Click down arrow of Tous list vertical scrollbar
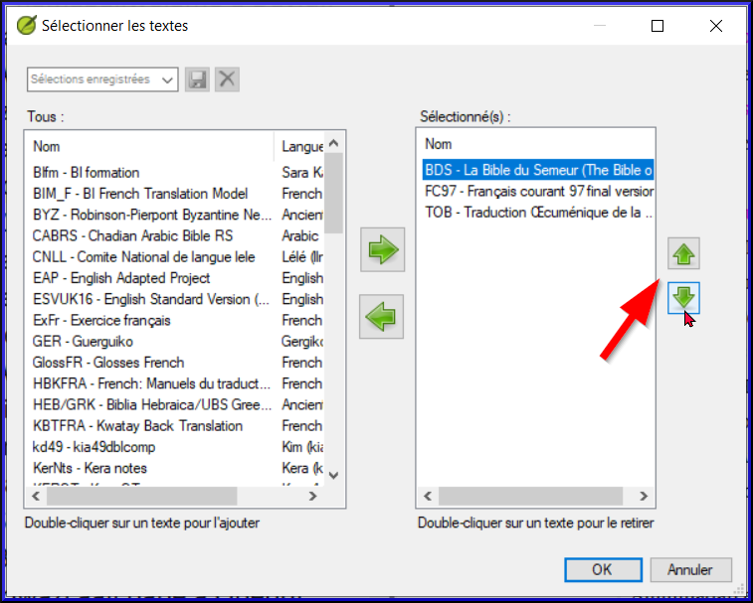The height and width of the screenshot is (603, 753). point(334,476)
